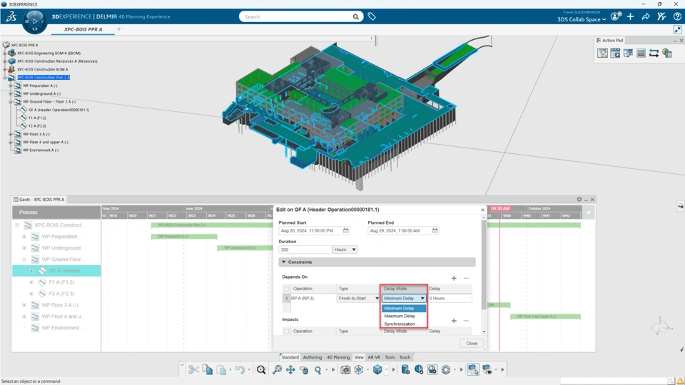
Task: Click the Close button in the edit dialog
Action: pyautogui.click(x=472, y=343)
